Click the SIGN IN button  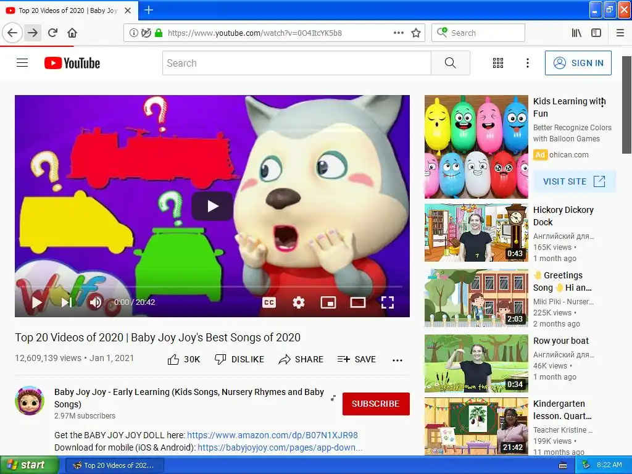click(578, 63)
